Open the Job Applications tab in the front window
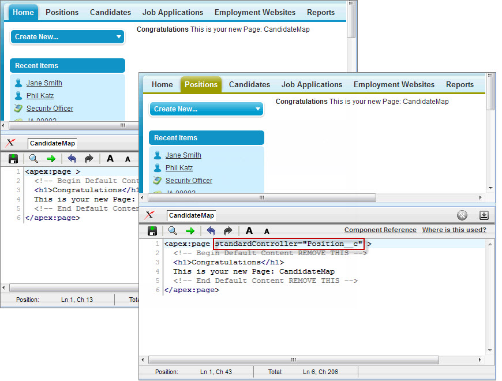Image resolution: width=502 pixels, height=381 pixels. [x=312, y=84]
